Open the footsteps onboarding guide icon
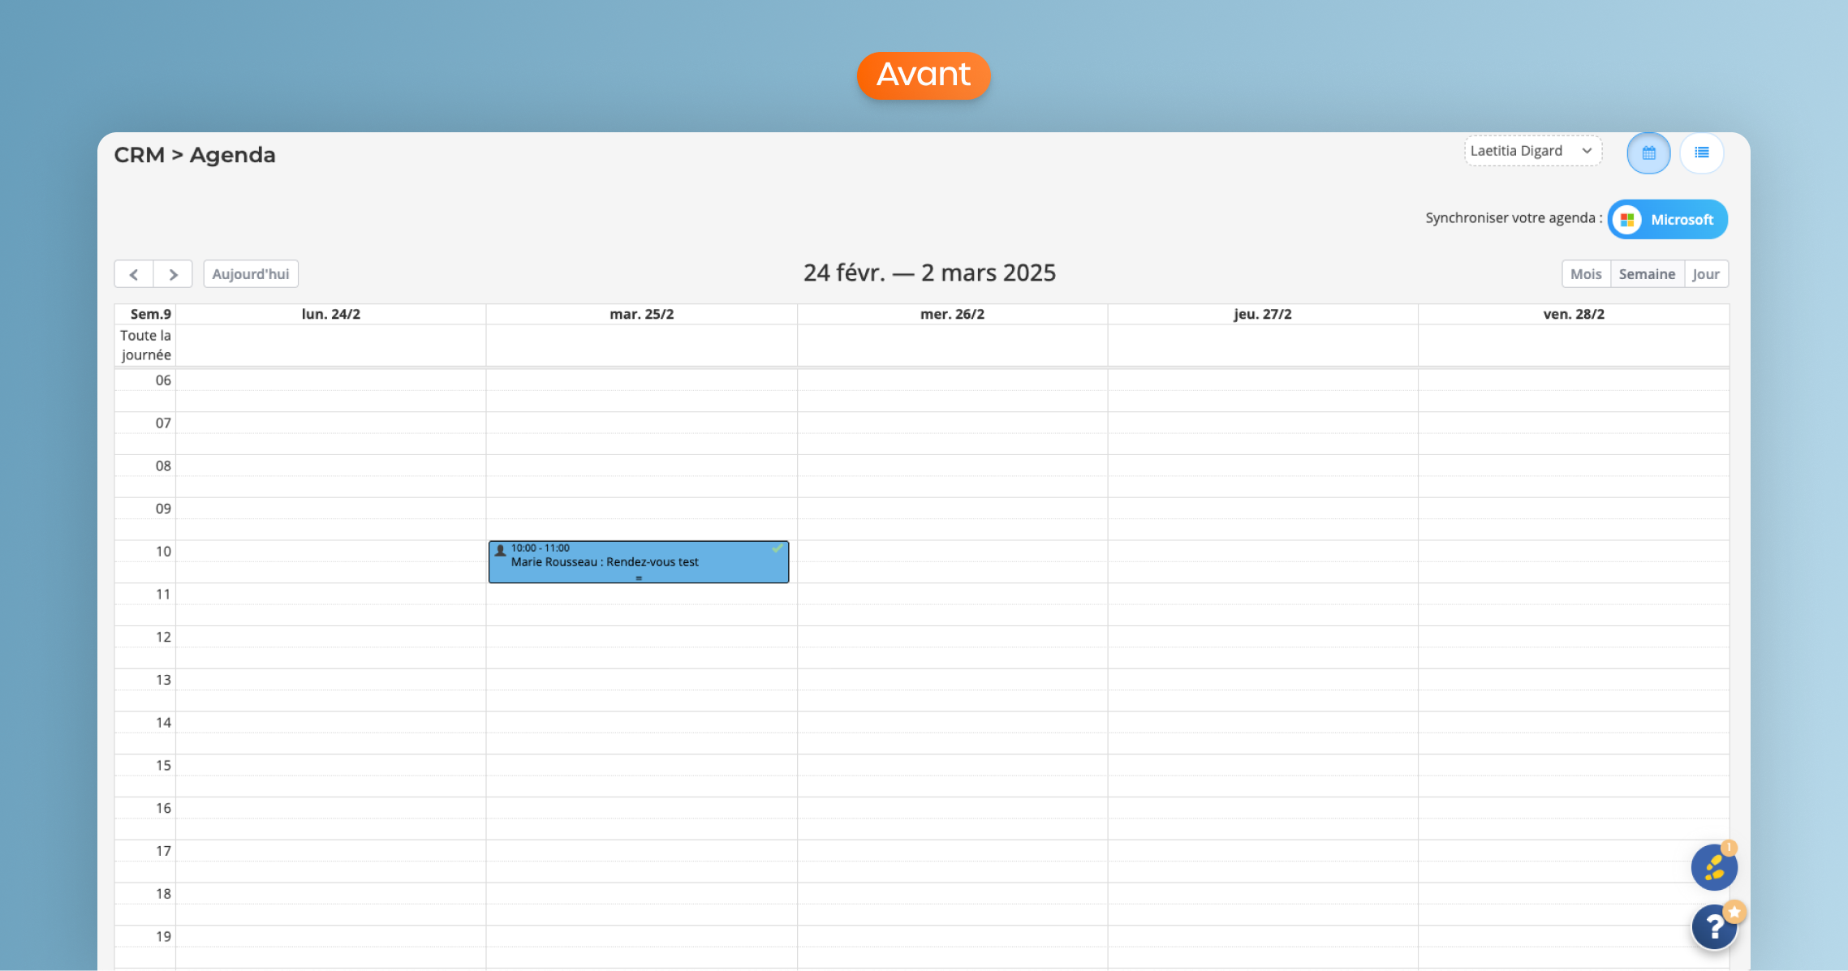 [x=1714, y=867]
